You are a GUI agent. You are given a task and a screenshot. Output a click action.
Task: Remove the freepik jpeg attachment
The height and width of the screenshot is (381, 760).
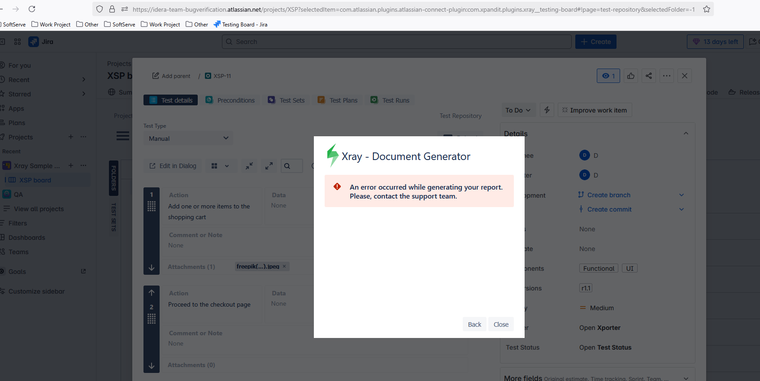coord(284,266)
